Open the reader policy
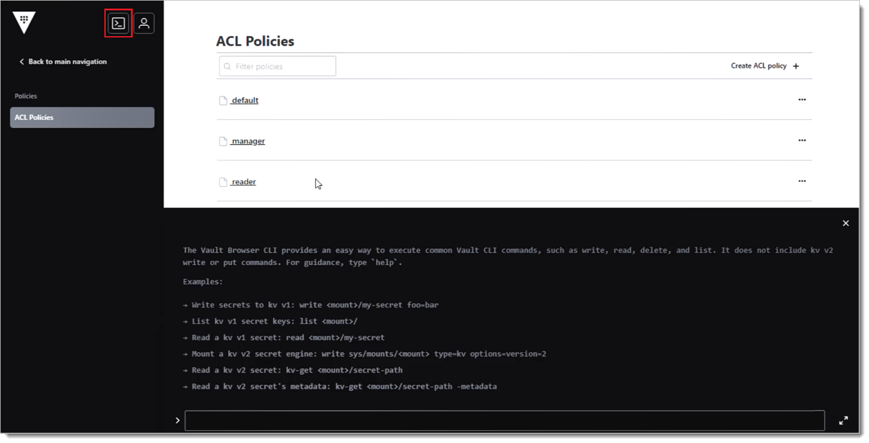This screenshot has width=869, height=443. pyautogui.click(x=243, y=182)
